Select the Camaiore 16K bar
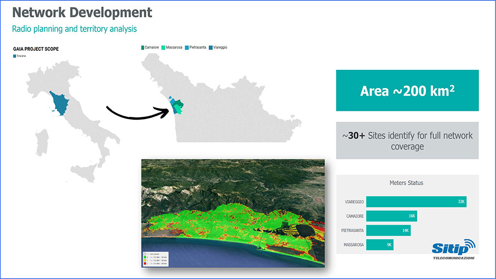This screenshot has width=496, height=279. click(x=391, y=216)
